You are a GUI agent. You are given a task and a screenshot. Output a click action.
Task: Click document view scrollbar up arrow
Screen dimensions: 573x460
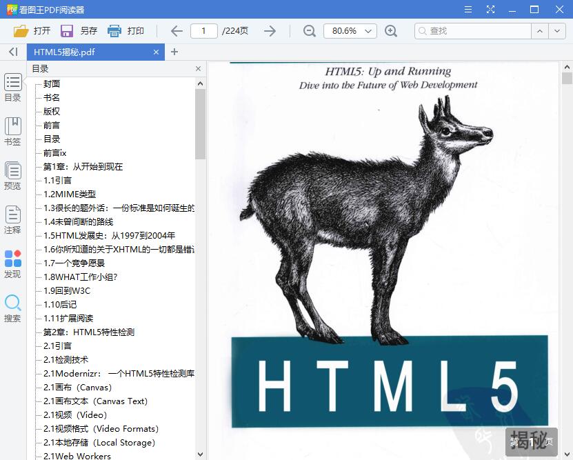(x=567, y=67)
